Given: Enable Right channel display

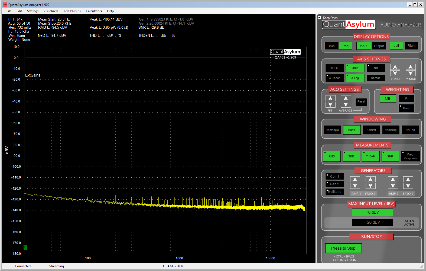Looking at the screenshot, I should click(412, 46).
